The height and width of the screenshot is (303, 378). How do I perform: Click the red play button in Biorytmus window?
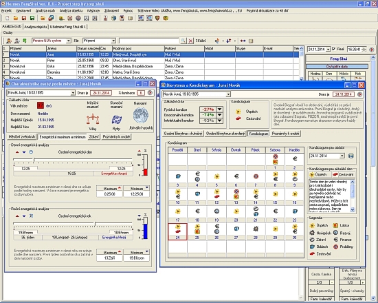point(359,94)
